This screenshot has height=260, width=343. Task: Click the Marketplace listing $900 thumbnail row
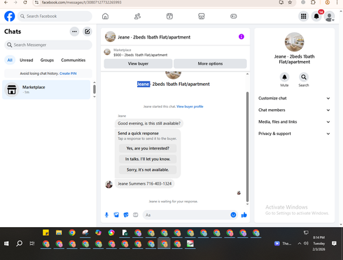(x=175, y=52)
